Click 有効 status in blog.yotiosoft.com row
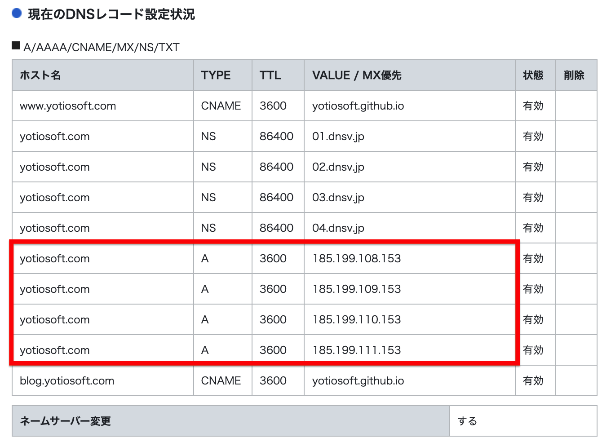Screen dimensions: 611x442 coord(533,381)
